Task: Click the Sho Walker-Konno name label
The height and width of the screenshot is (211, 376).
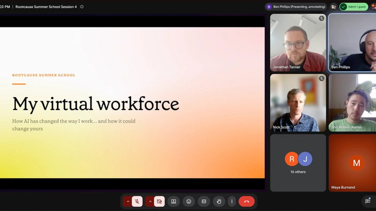Action: pyautogui.click(x=347, y=127)
